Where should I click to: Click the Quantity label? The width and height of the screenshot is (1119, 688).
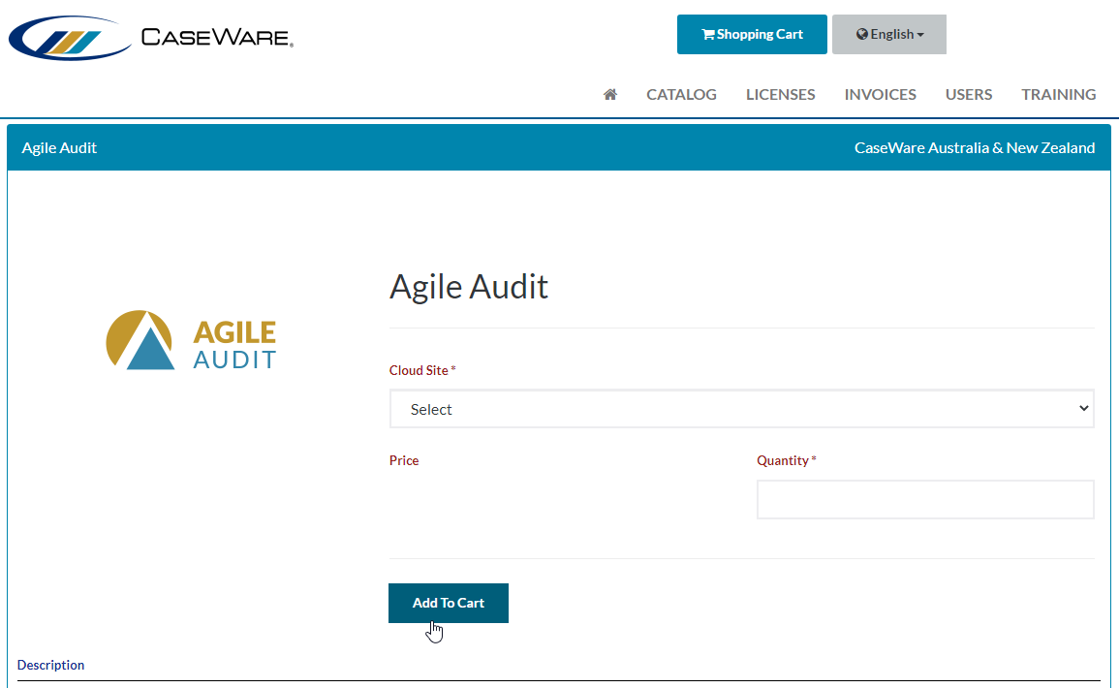click(786, 460)
